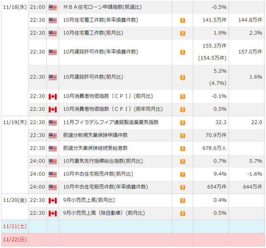Click the 157.0万件 forecast value

click(250, 52)
